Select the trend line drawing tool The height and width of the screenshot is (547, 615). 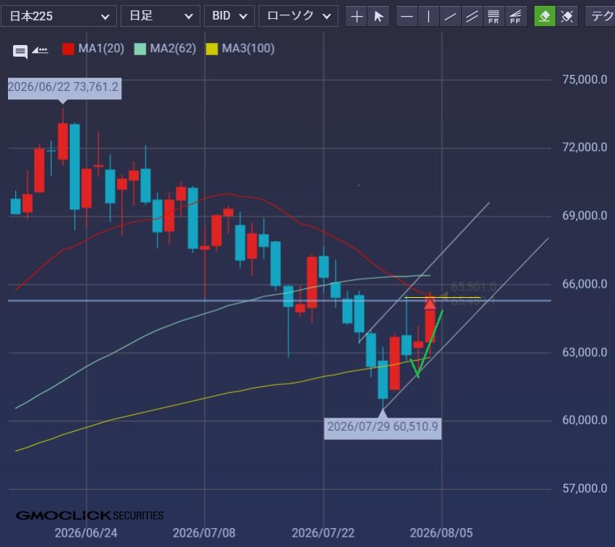[x=450, y=17]
